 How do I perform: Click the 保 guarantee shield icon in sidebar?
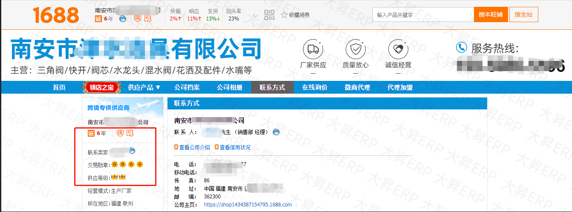[x=120, y=133]
